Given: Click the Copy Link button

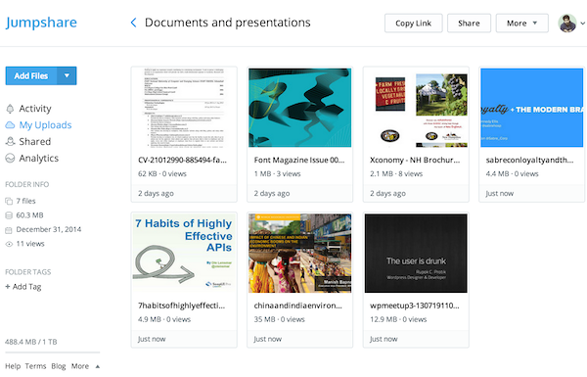Looking at the screenshot, I should pyautogui.click(x=413, y=24).
